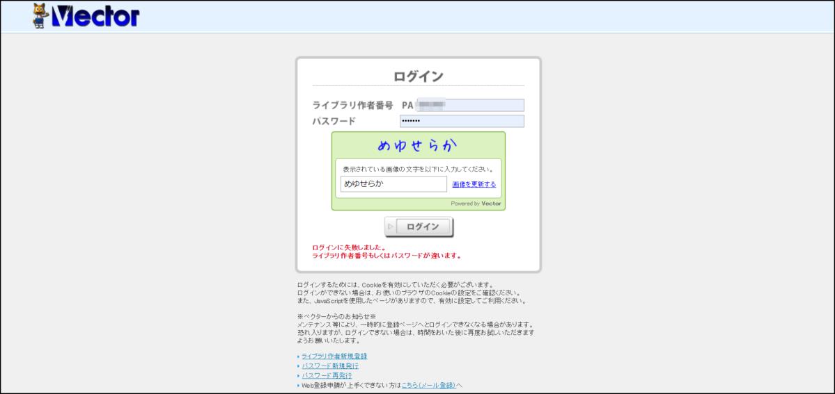The image size is (835, 394).
Task: Click the ※ベクターからのお知らせ※ notice heading
Action: tap(336, 316)
